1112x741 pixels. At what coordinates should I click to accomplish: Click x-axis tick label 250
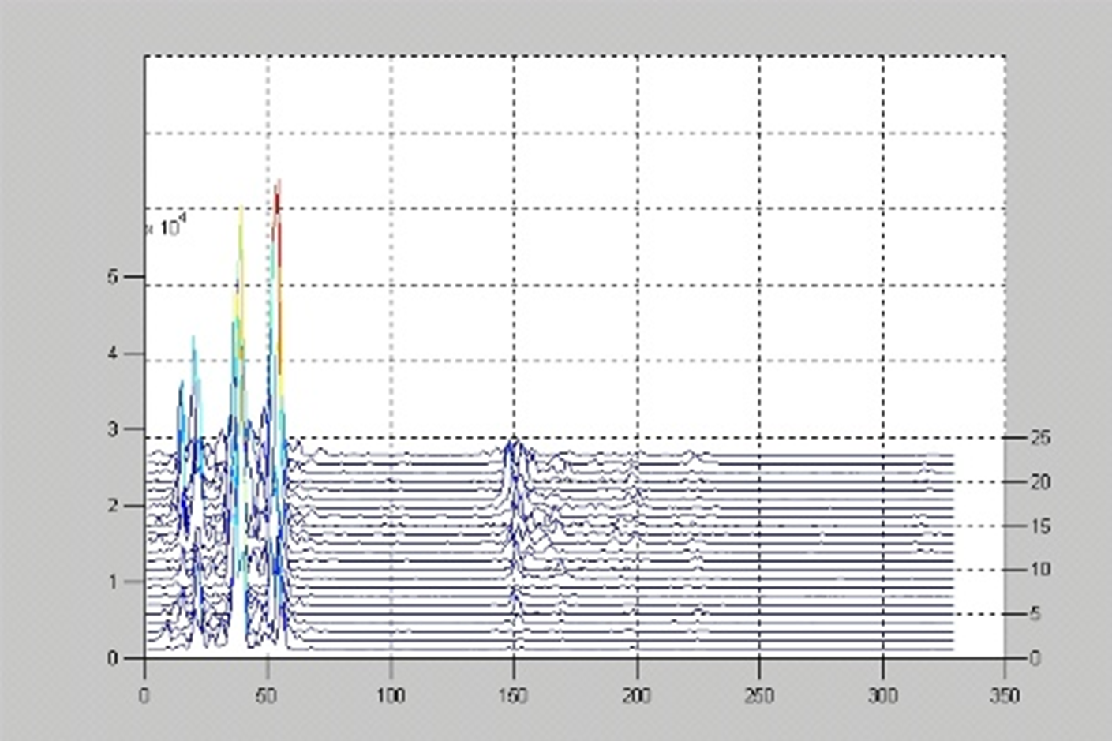pyautogui.click(x=759, y=695)
